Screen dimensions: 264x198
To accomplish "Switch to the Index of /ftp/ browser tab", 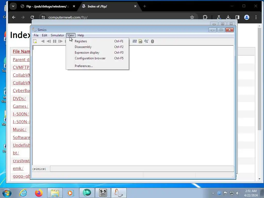I will pos(109,6).
